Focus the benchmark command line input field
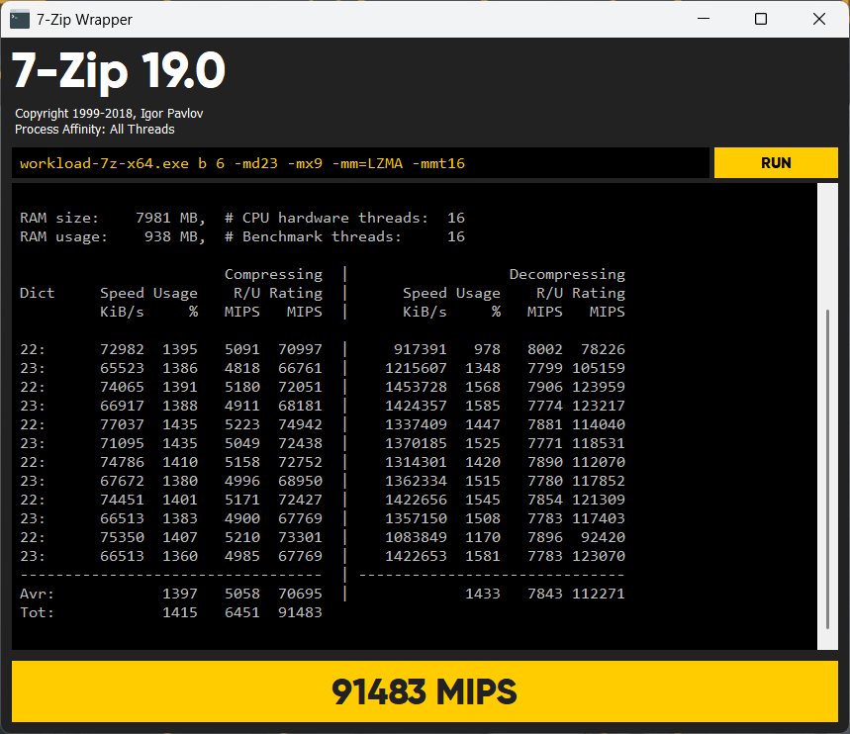The height and width of the screenshot is (734, 850). pyautogui.click(x=360, y=163)
